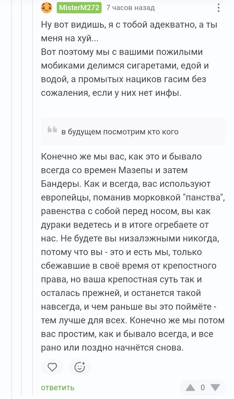Viewport: 234px width, 399px height.
Task: Add an emoji reaction to the comment
Action: click(80, 367)
